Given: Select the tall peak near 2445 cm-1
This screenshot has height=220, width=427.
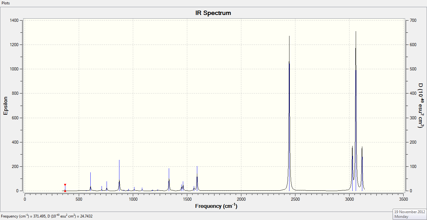Looking at the screenshot, I should tap(289, 113).
